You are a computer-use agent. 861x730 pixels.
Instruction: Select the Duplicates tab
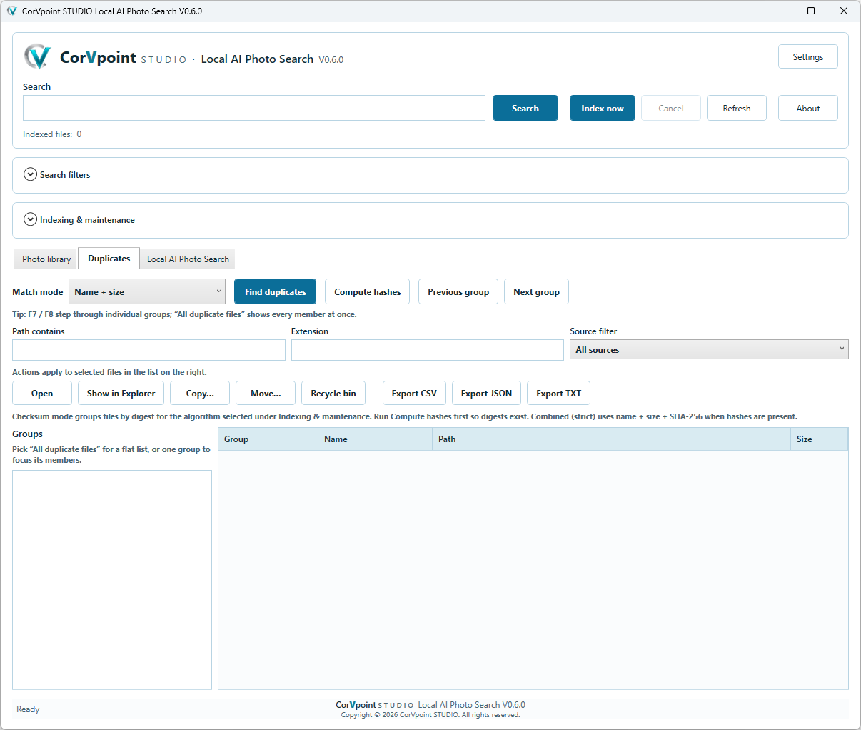pyautogui.click(x=109, y=258)
